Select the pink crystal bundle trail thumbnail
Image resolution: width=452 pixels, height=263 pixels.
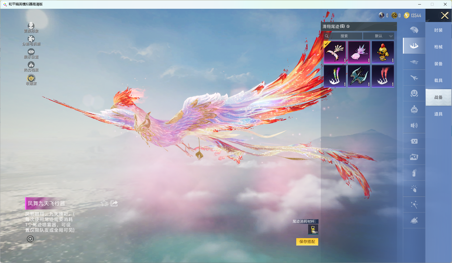tap(359, 52)
